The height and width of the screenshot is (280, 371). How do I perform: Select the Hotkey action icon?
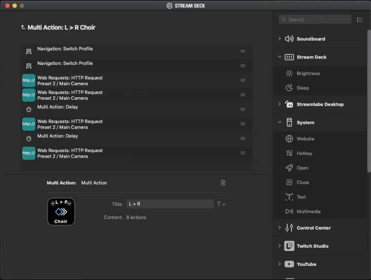pos(289,153)
